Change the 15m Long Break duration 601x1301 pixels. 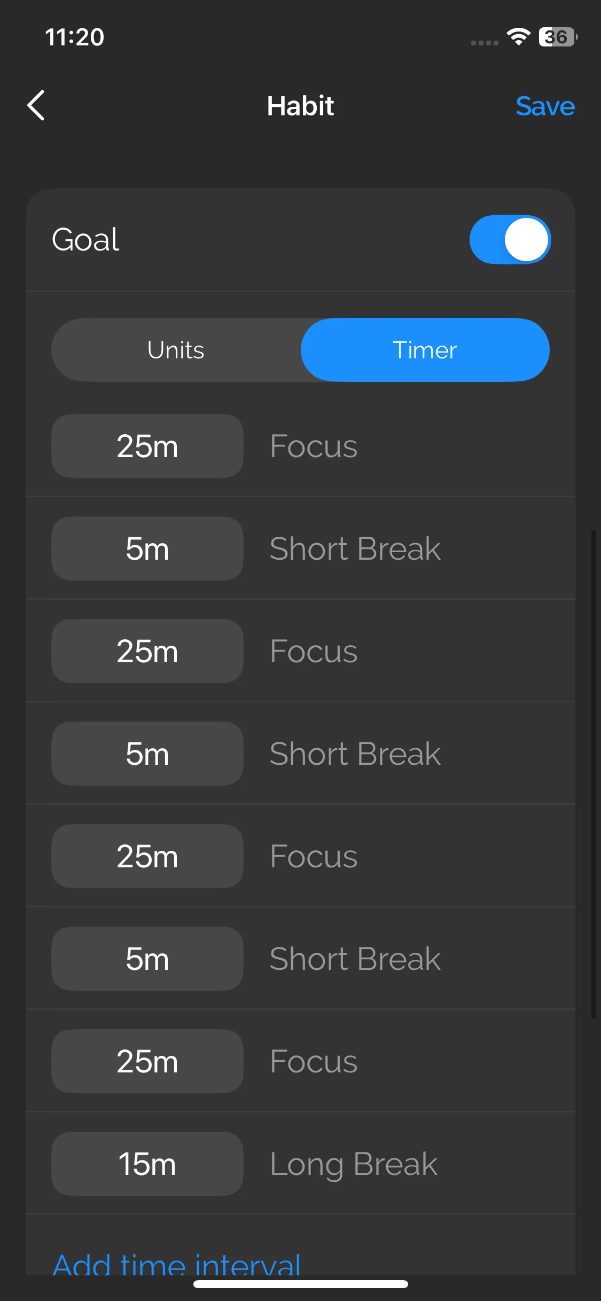147,1164
